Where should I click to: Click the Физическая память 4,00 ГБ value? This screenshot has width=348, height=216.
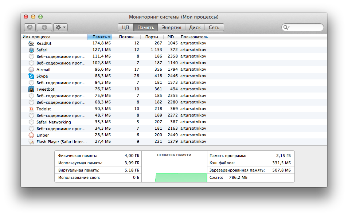pos(132,156)
